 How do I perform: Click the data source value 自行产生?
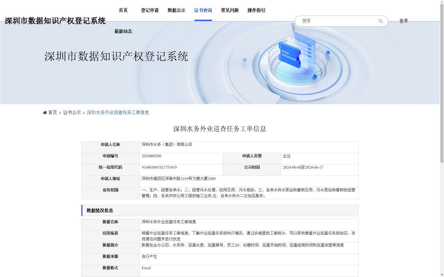click(149, 257)
